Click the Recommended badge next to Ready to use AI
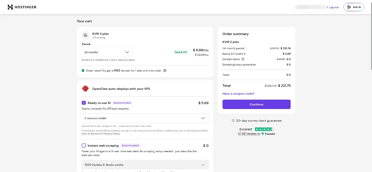 122,103
